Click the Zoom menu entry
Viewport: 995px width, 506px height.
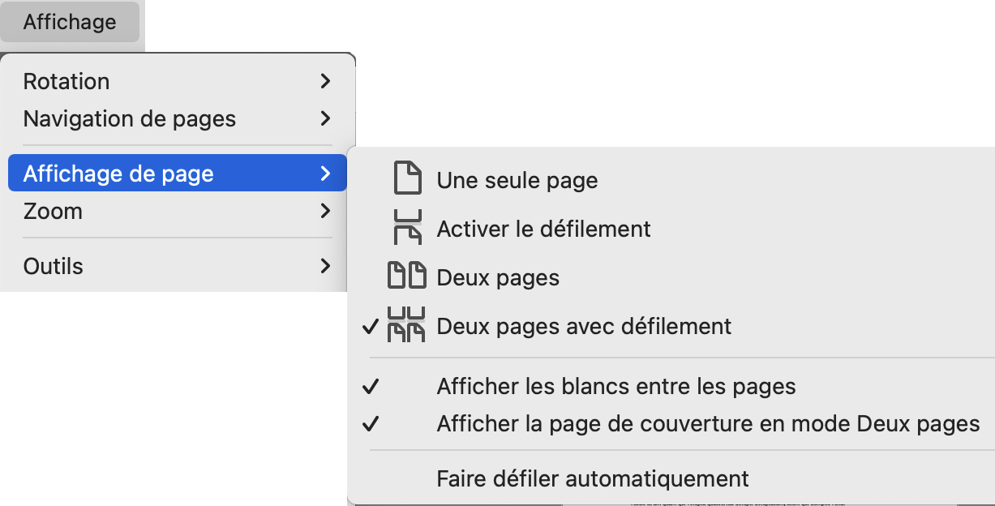[53, 211]
